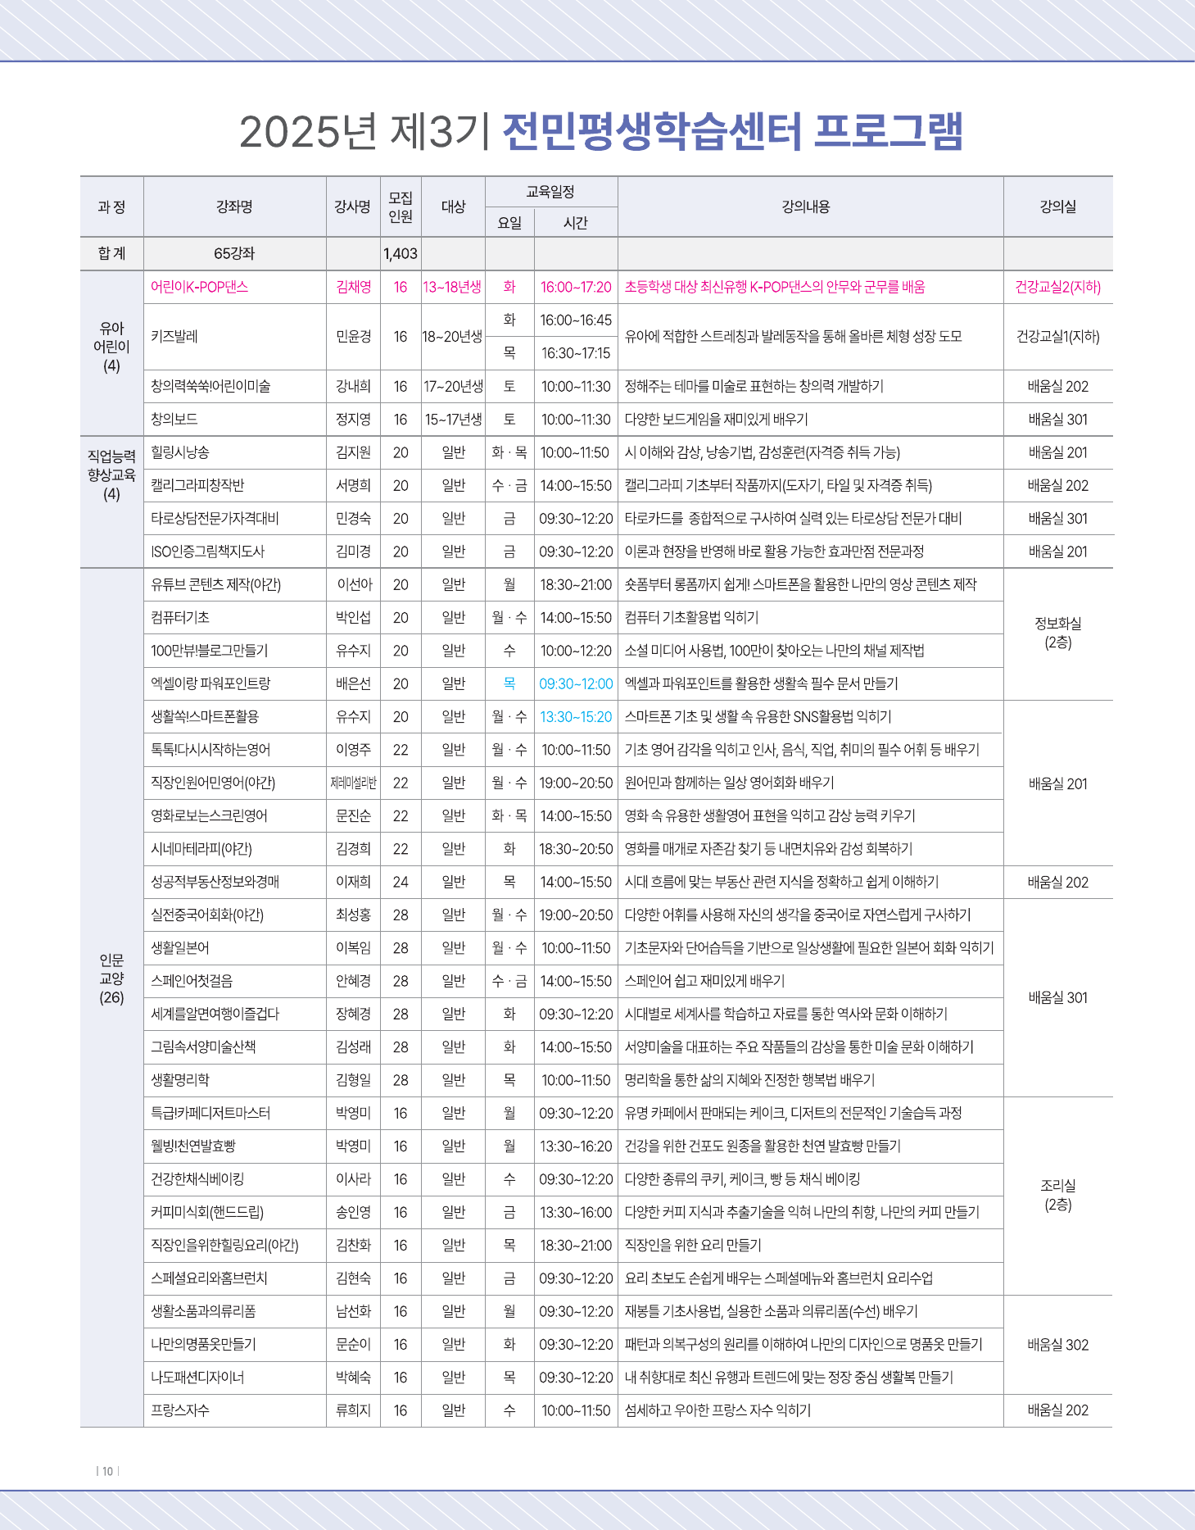Select the course 건강한채식베이킹

tap(197, 1179)
